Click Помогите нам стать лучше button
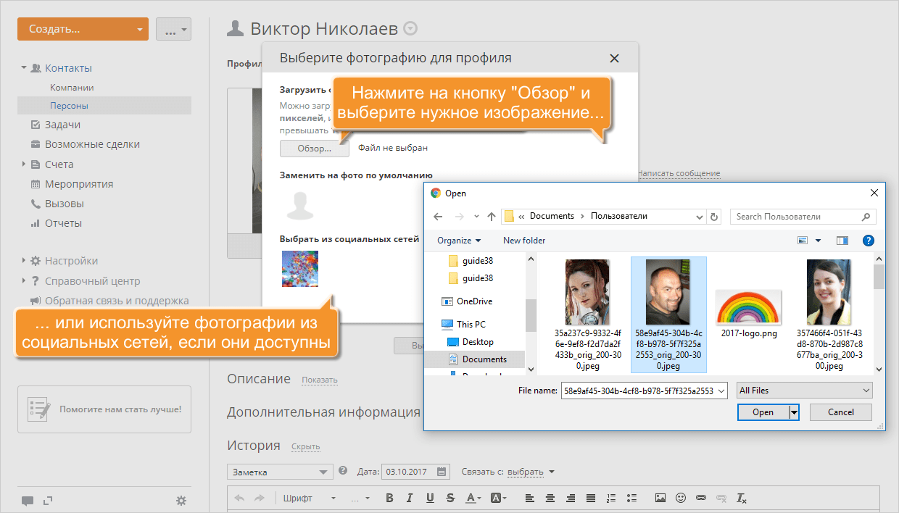The width and height of the screenshot is (899, 513). [x=104, y=409]
